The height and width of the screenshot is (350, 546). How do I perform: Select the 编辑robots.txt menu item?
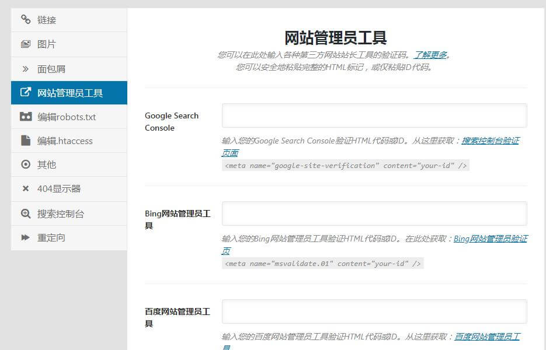tap(67, 117)
